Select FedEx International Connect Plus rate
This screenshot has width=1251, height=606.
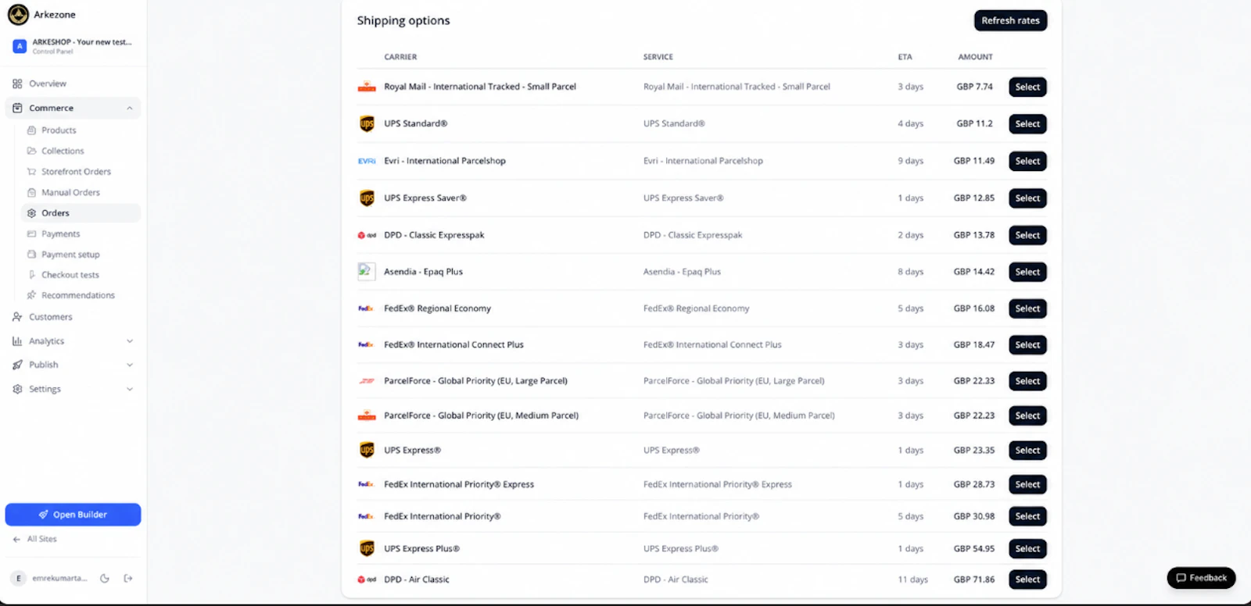[1027, 344]
